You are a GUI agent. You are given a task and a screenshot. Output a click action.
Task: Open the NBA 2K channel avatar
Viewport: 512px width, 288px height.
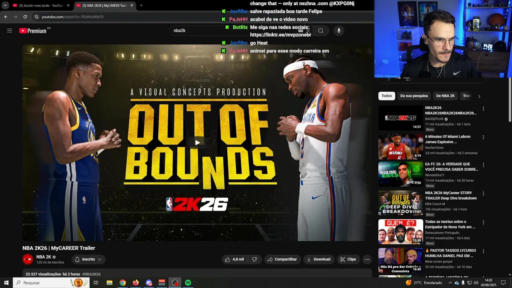[x=28, y=259]
